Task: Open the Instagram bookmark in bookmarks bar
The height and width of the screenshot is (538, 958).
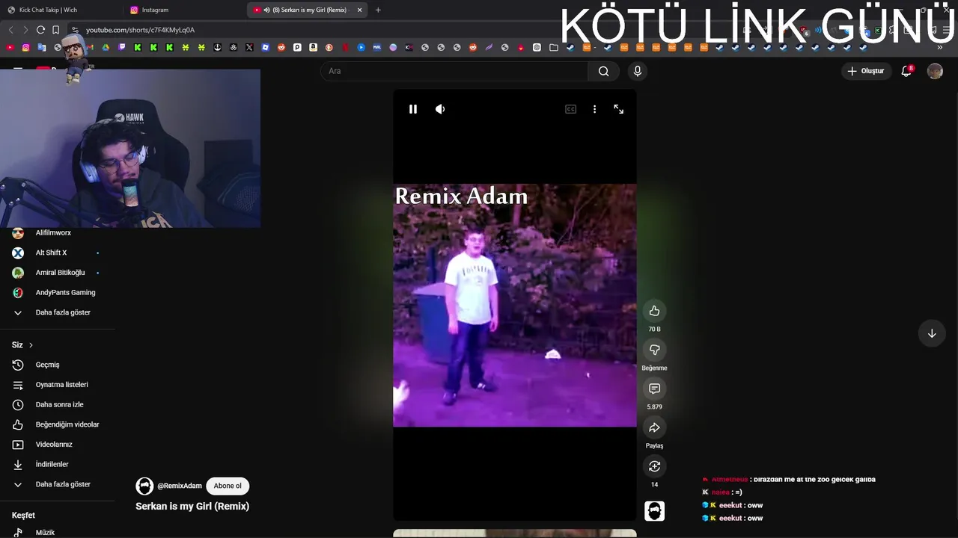Action: (x=25, y=47)
